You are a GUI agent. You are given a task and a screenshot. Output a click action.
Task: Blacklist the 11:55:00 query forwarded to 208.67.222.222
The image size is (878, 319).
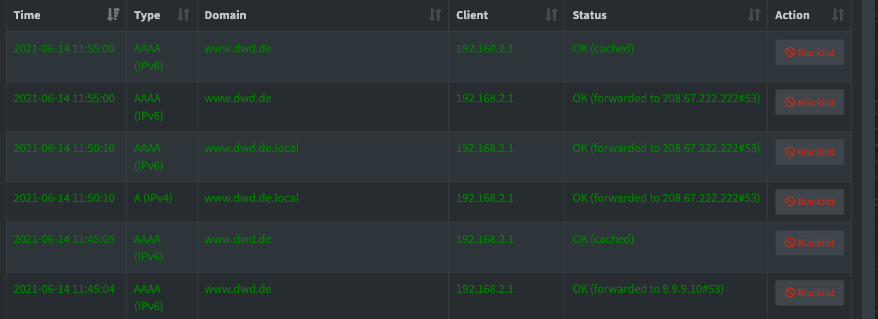809,102
